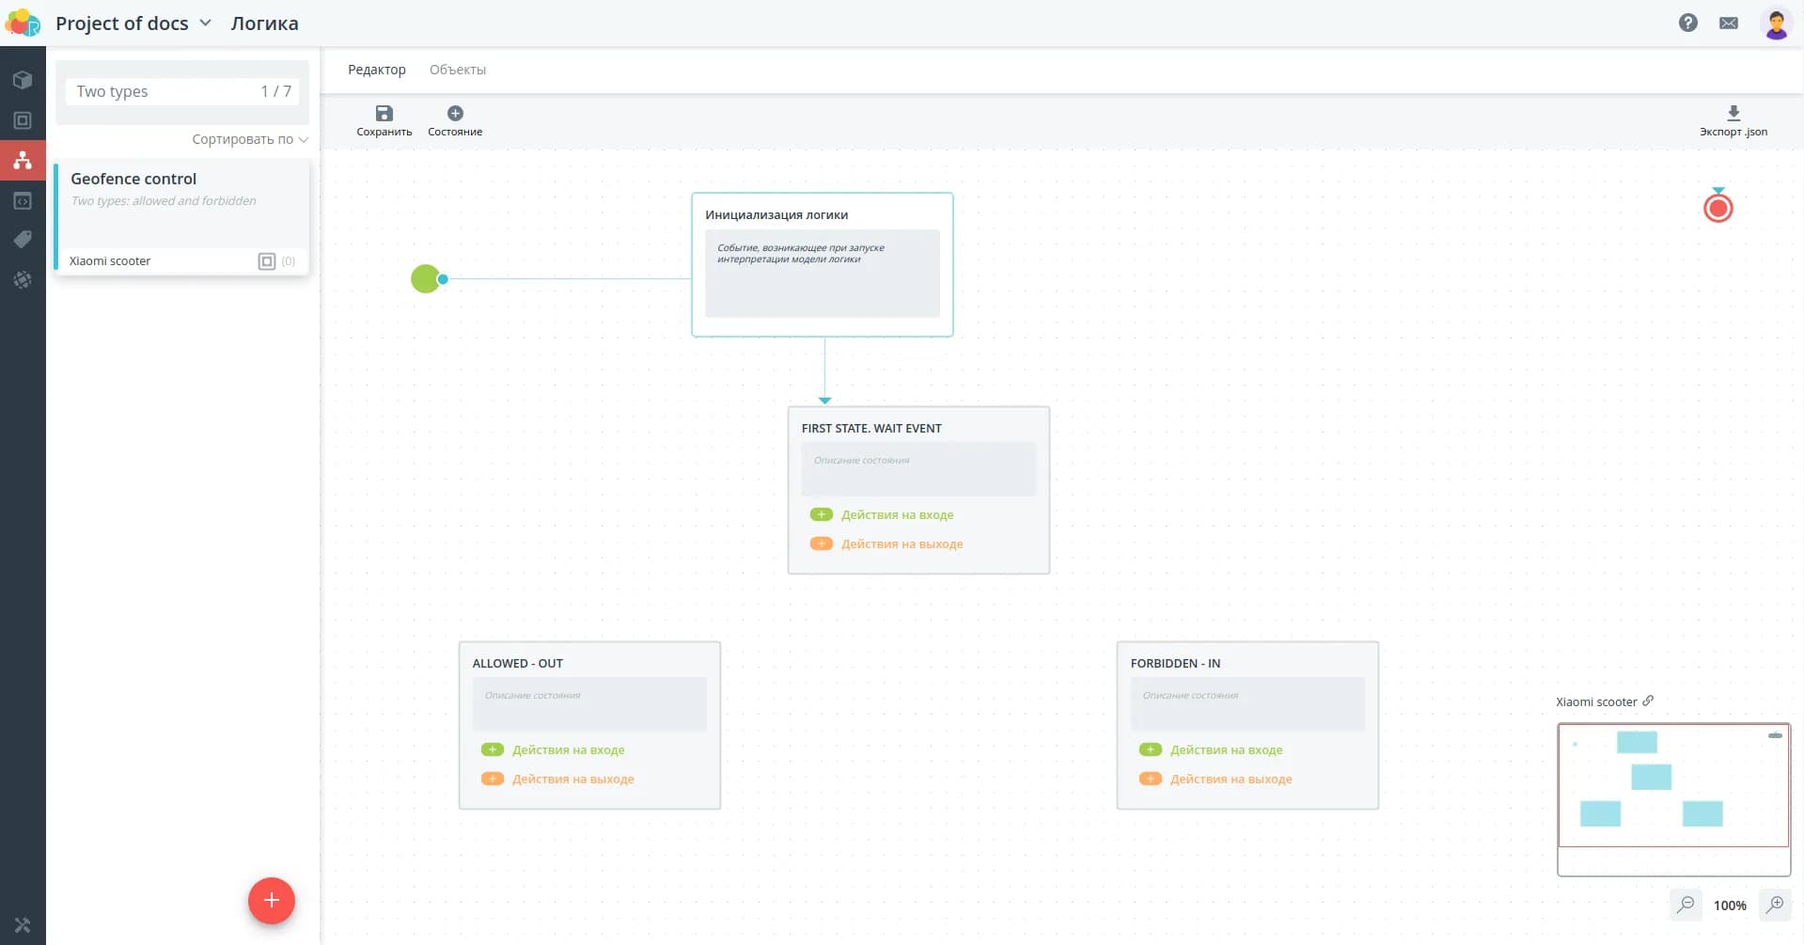Image resolution: width=1804 pixels, height=945 pixels.
Task: Open the Сортировать по sort dropdown
Action: pos(249,139)
